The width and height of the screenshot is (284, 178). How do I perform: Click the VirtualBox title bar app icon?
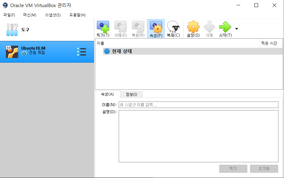pos(5,5)
